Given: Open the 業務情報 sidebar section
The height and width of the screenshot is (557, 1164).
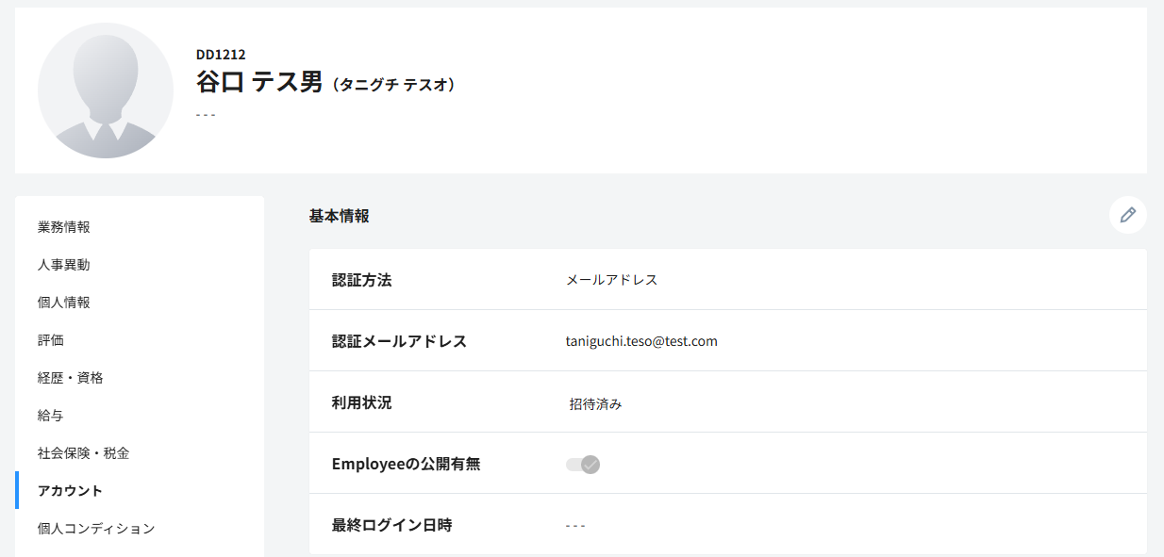Looking at the screenshot, I should (64, 227).
